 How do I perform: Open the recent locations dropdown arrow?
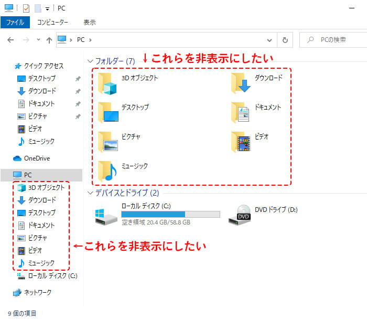click(38, 40)
